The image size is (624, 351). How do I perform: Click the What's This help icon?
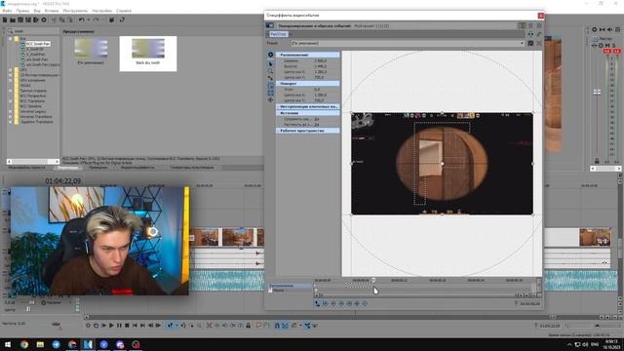click(122, 19)
